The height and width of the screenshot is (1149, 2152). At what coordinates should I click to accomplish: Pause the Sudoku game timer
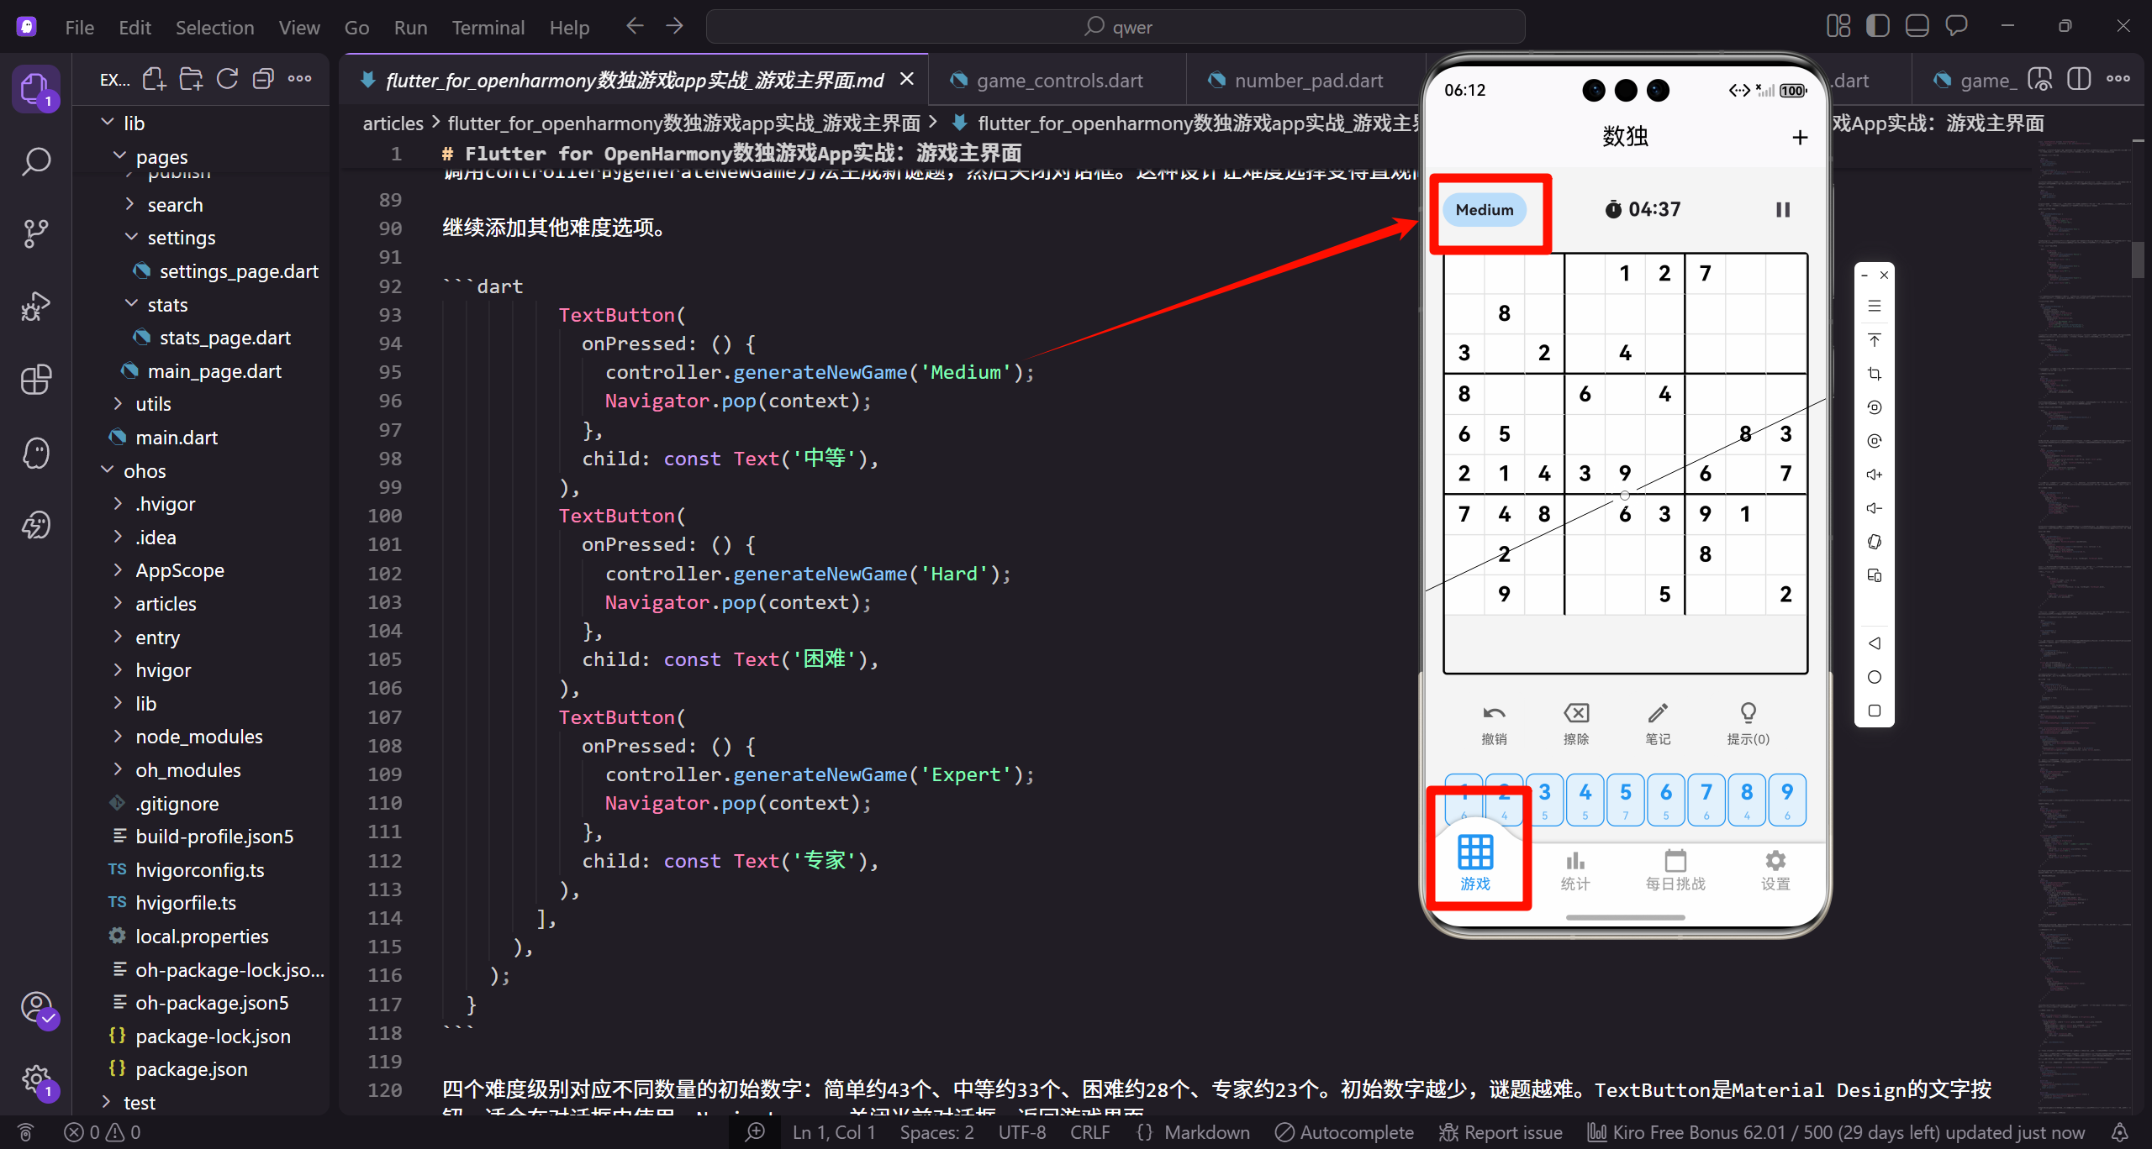1782,210
